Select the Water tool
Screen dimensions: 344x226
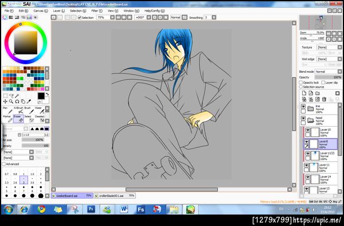(x=40, y=110)
